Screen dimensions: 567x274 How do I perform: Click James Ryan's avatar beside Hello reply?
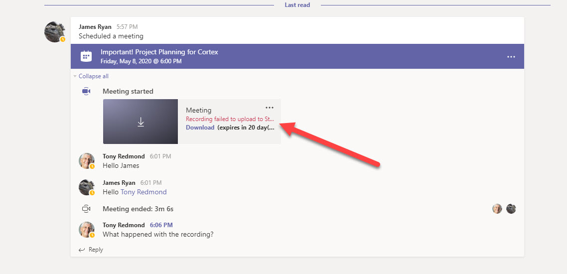(x=87, y=187)
